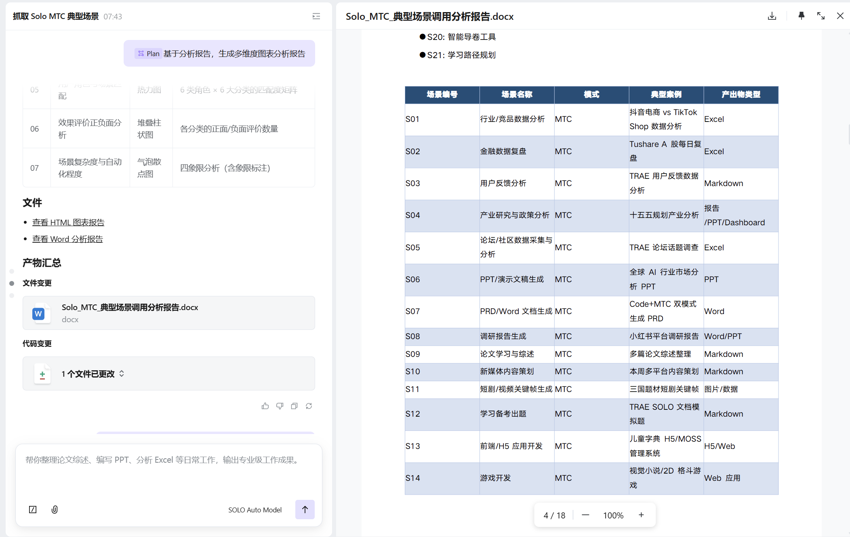Zoom in with the plus button
The height and width of the screenshot is (537, 850).
pyautogui.click(x=641, y=515)
